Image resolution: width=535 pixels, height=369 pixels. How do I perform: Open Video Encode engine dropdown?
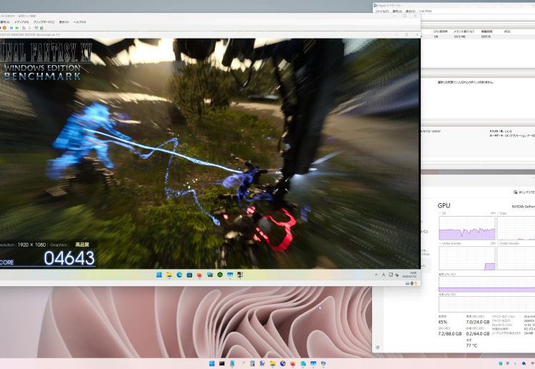click(450, 243)
